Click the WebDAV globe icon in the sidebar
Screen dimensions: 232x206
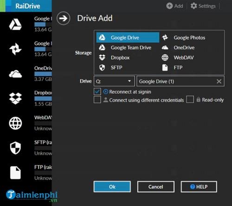click(x=15, y=123)
